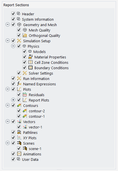
Task: Click the panel resize grip dots
Action: pyautogui.click(x=59, y=170)
